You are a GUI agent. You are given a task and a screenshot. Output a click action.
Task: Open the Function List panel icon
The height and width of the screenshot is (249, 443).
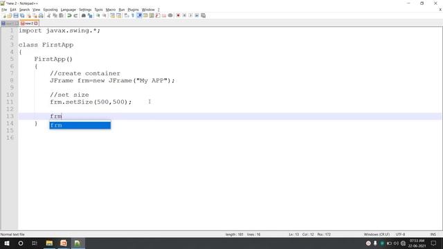click(x=158, y=16)
